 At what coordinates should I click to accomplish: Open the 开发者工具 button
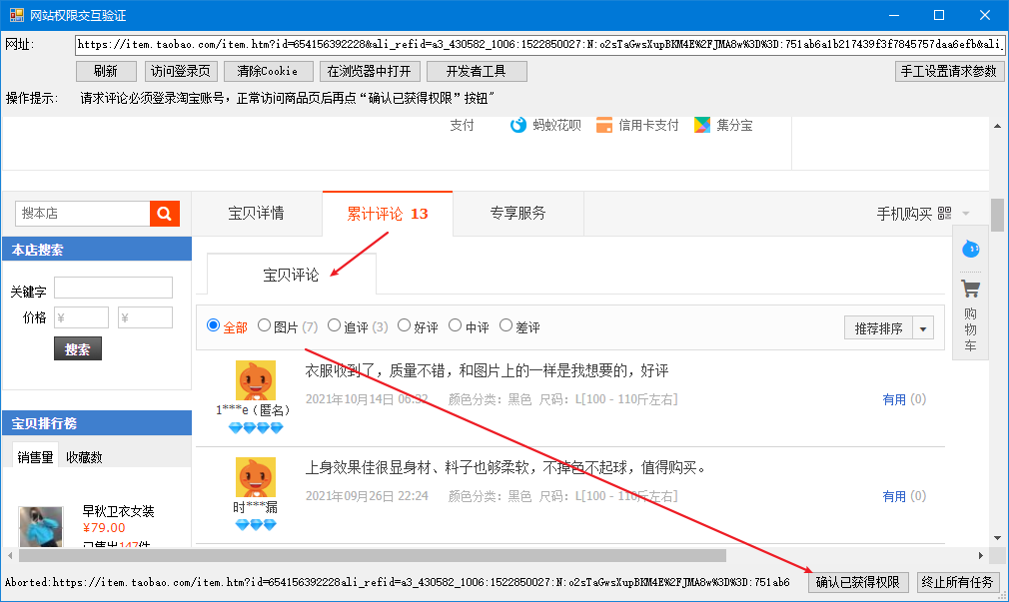tap(477, 72)
